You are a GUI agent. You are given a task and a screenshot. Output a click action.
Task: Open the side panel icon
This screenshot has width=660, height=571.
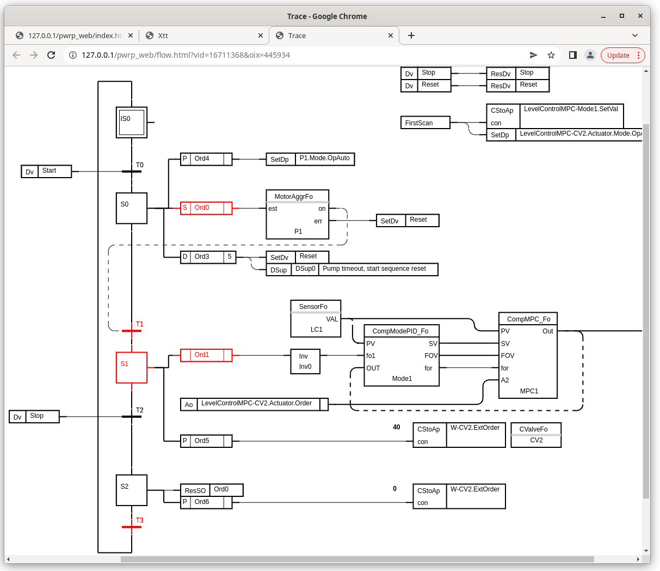coord(572,55)
